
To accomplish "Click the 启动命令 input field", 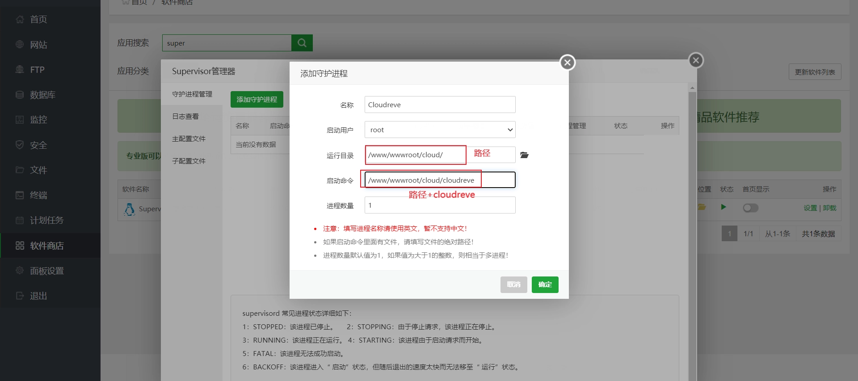I will click(x=440, y=180).
